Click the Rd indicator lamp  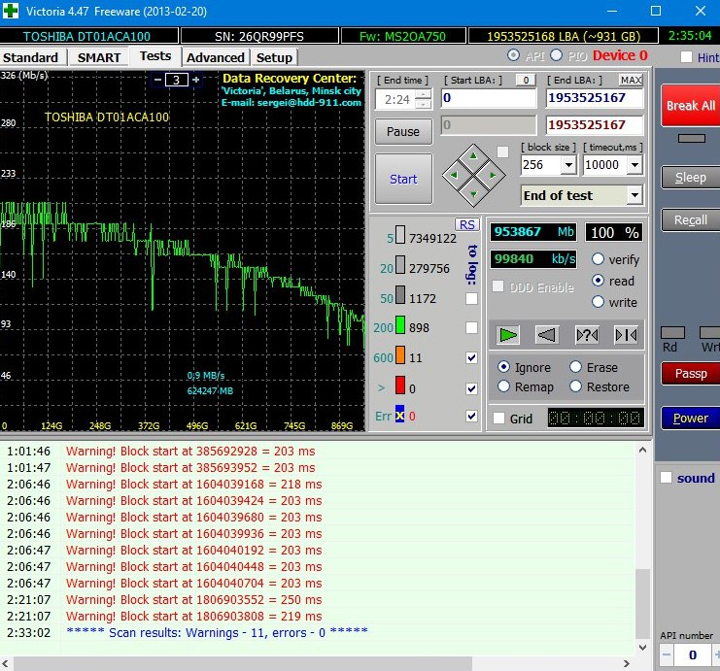(x=672, y=332)
